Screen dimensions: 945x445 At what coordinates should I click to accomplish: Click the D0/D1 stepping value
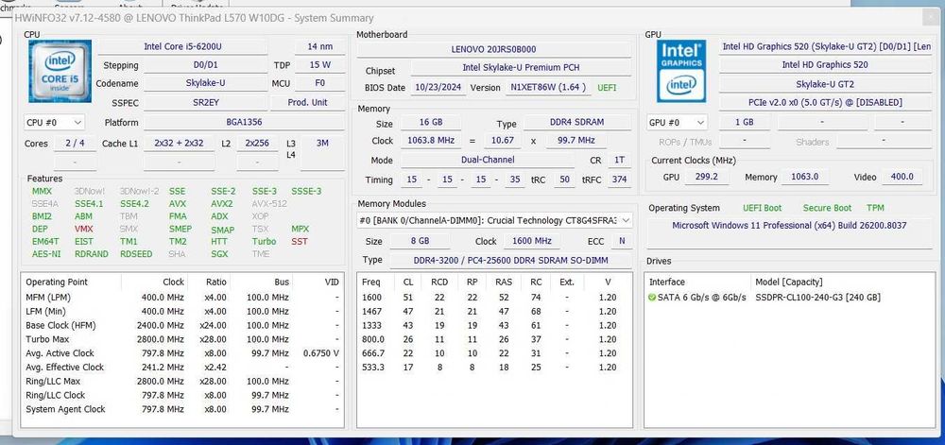pos(205,64)
